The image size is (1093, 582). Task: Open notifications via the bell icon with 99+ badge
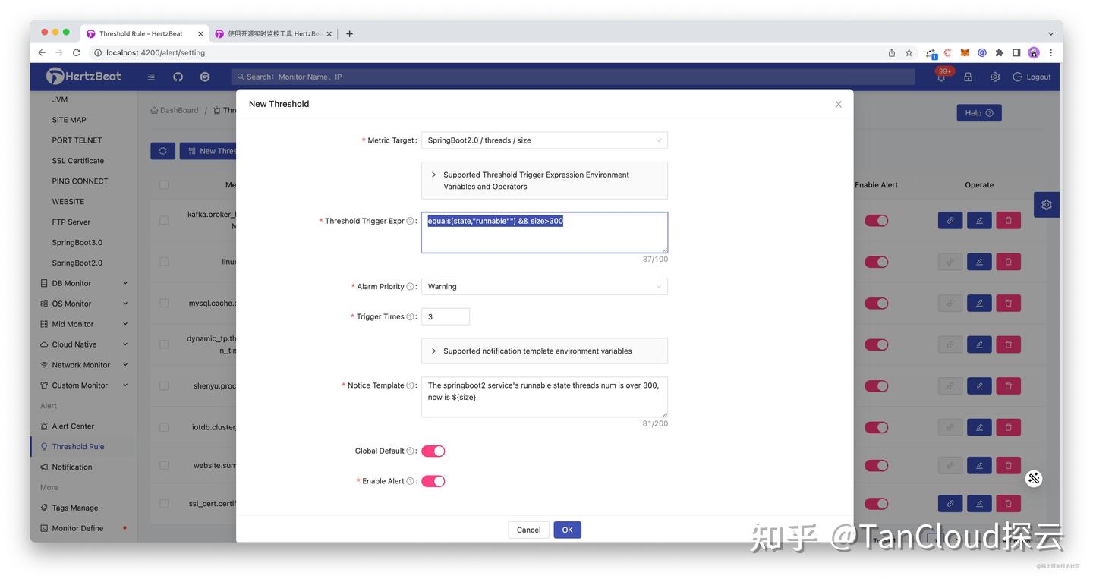pyautogui.click(x=940, y=77)
